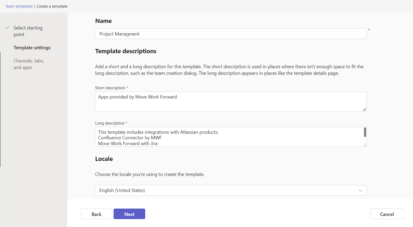Select the Template settings step

click(32, 48)
